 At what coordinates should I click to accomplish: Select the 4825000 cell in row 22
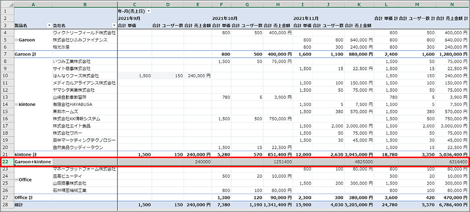pyautogui.click(x=359, y=162)
